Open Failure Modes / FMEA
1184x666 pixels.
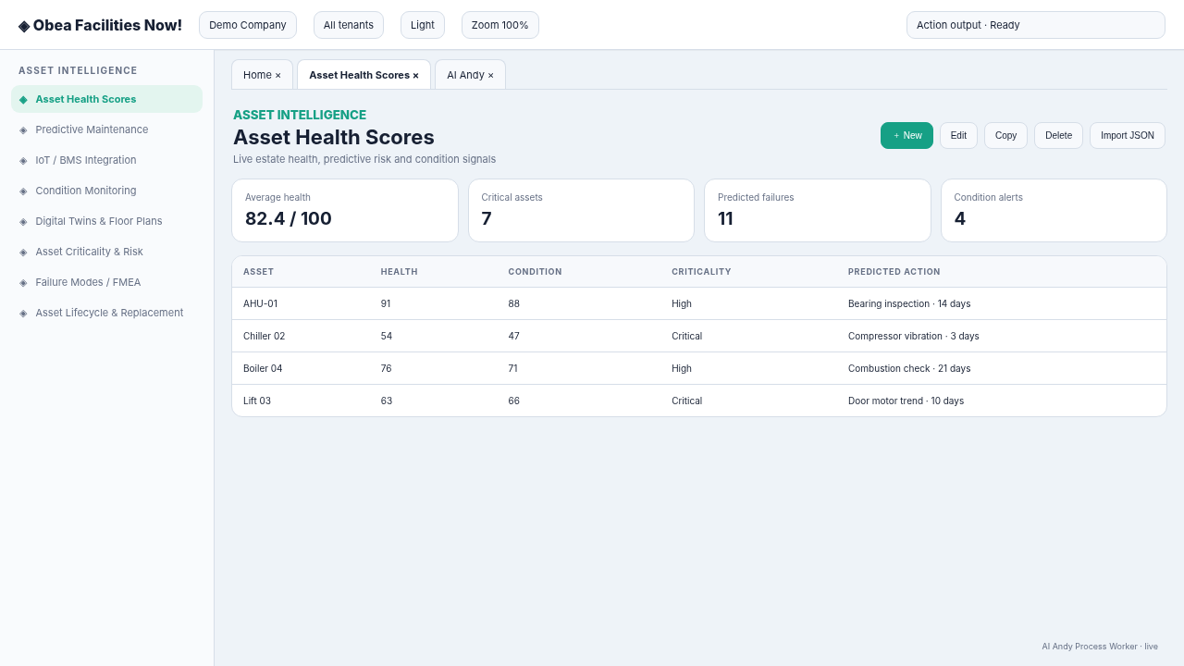106,282
